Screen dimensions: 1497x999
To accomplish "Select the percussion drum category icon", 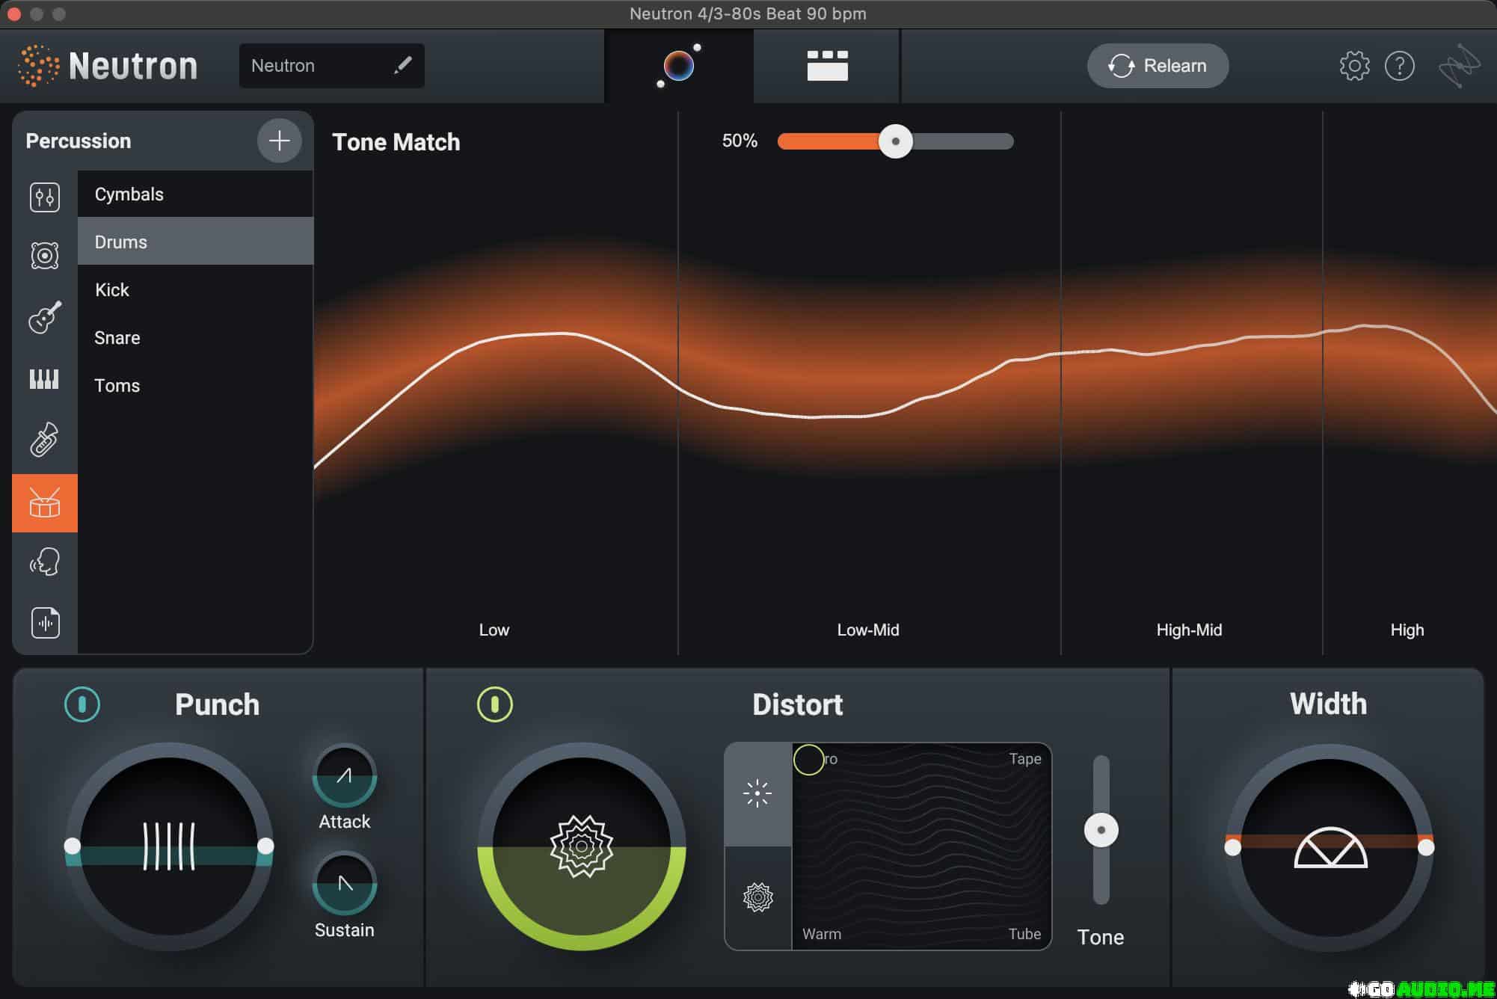I will (45, 503).
